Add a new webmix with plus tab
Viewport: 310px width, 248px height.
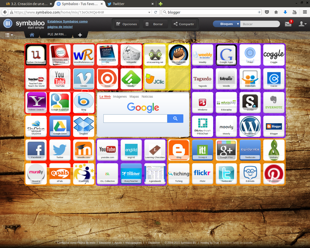click(80, 35)
